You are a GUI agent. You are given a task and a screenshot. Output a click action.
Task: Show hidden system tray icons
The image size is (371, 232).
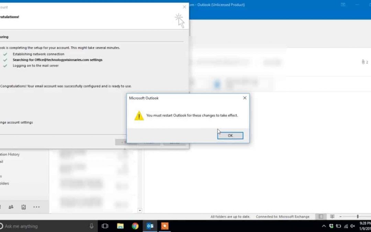pos(324,226)
